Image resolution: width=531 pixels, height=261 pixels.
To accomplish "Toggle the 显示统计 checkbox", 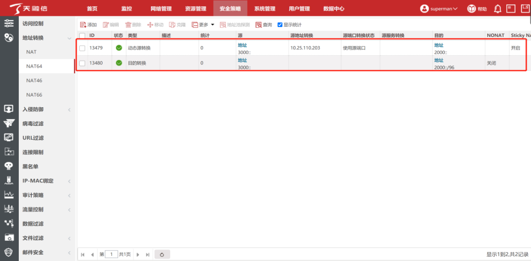I will pos(280,25).
